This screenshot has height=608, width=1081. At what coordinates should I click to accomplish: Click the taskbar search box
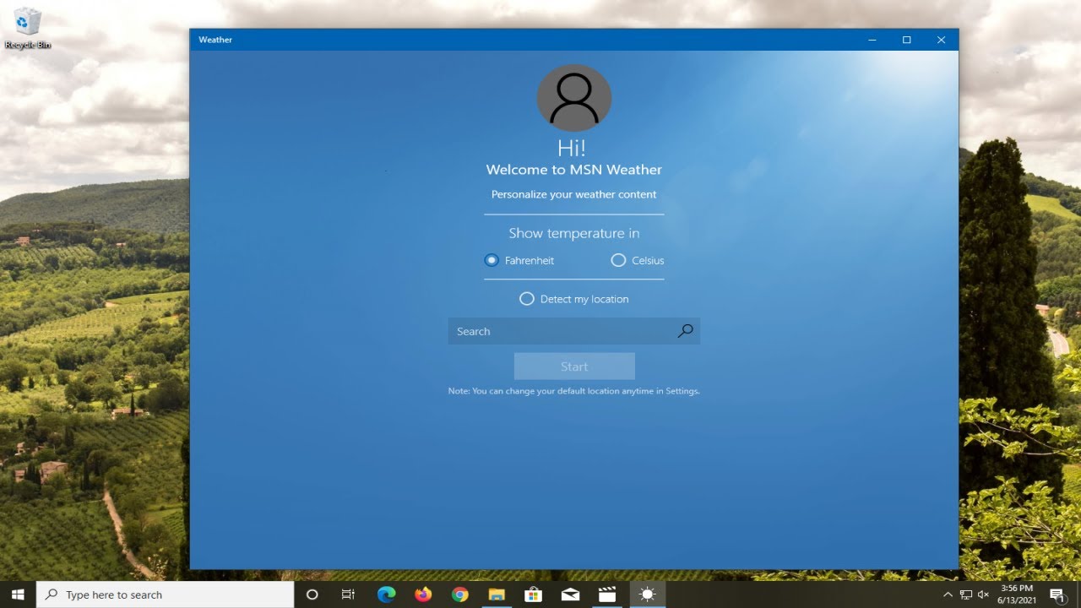[x=166, y=594]
